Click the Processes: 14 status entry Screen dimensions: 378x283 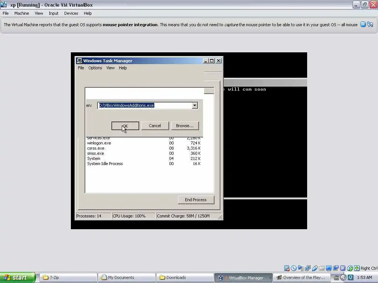[x=93, y=216]
